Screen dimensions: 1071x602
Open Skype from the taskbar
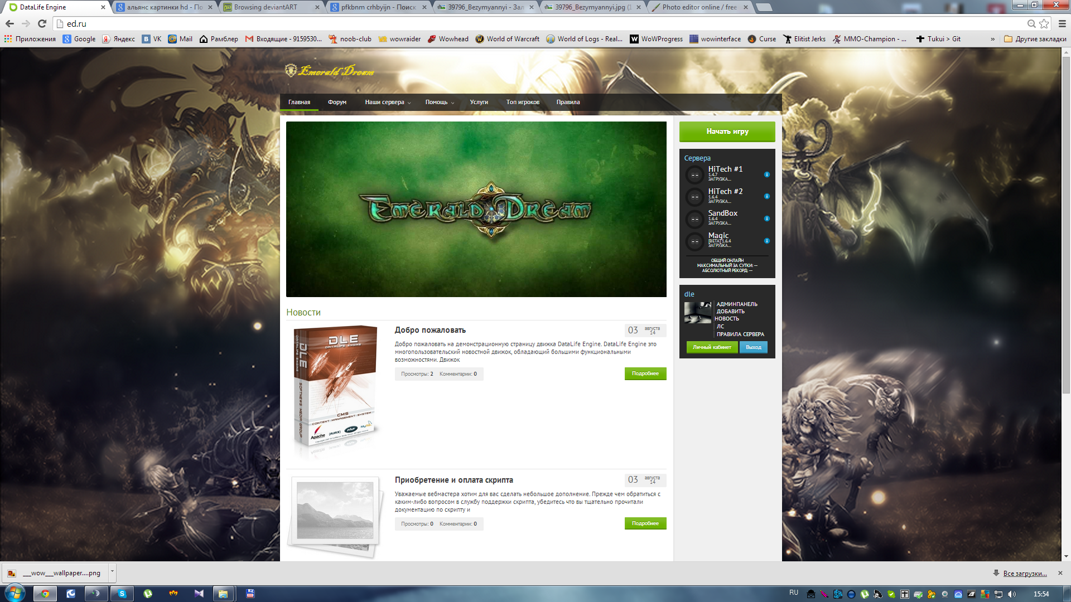(122, 594)
